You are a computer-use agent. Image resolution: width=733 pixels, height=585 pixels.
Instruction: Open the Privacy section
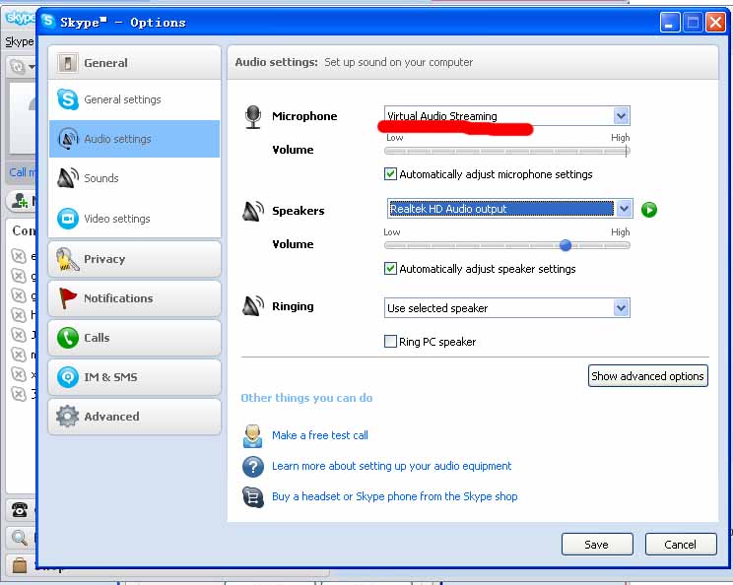134,259
